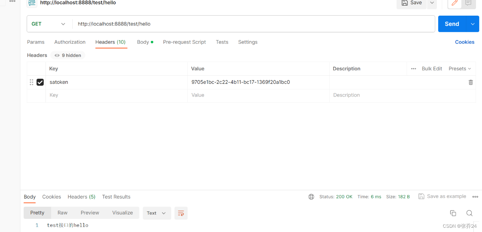Image resolution: width=482 pixels, height=232 pixels.
Task: Open search in the response body
Action: click(469, 213)
